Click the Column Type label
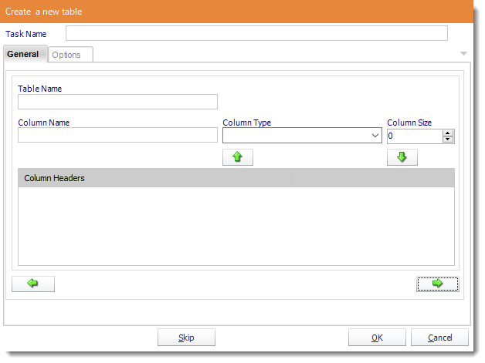Viewport: 485px width, 363px height. (x=247, y=123)
